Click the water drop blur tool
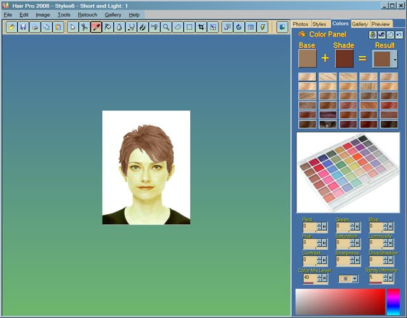The height and width of the screenshot is (318, 407). pos(120,27)
